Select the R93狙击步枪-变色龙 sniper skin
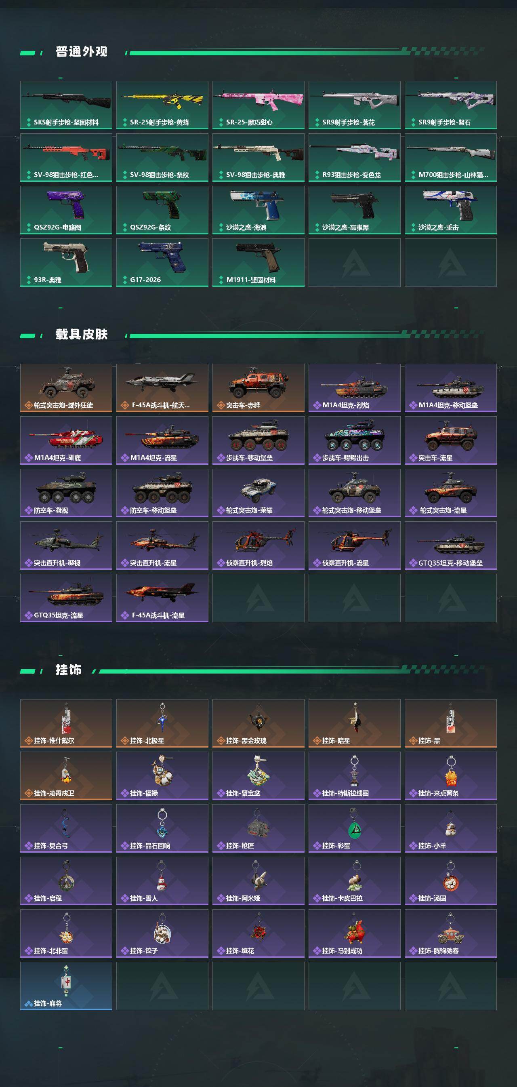Image resolution: width=517 pixels, height=1087 pixels. [x=355, y=158]
